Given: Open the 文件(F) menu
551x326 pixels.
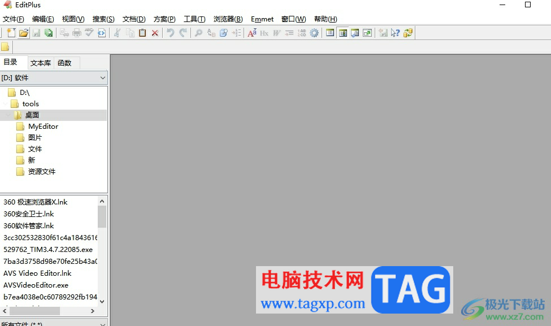Looking at the screenshot, I should (x=14, y=19).
